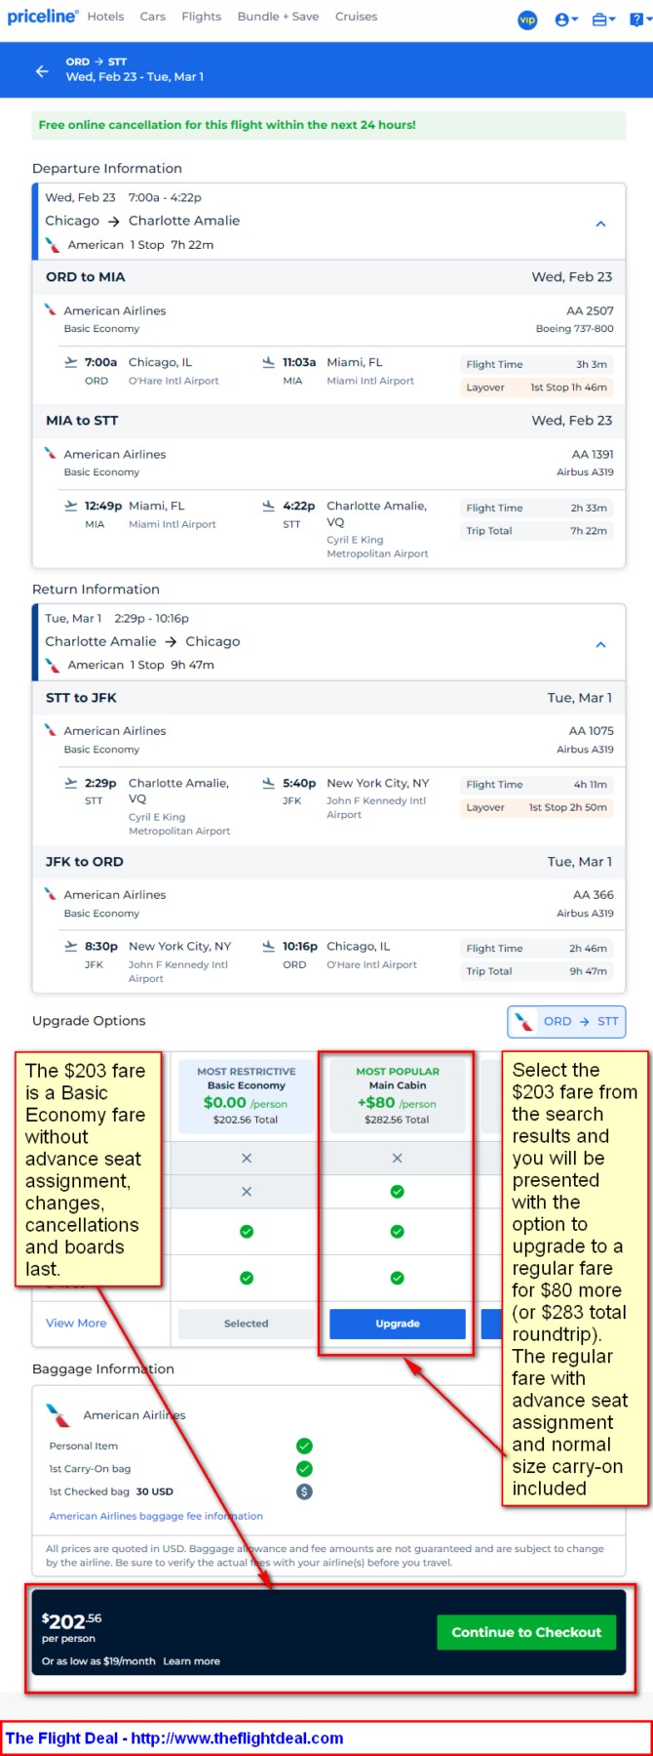Click the 1st Checked bag dollar icon
This screenshot has width=653, height=1756.
[x=304, y=1491]
